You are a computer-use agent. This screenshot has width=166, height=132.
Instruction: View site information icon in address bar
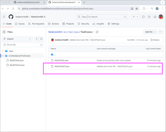tap(19, 9)
